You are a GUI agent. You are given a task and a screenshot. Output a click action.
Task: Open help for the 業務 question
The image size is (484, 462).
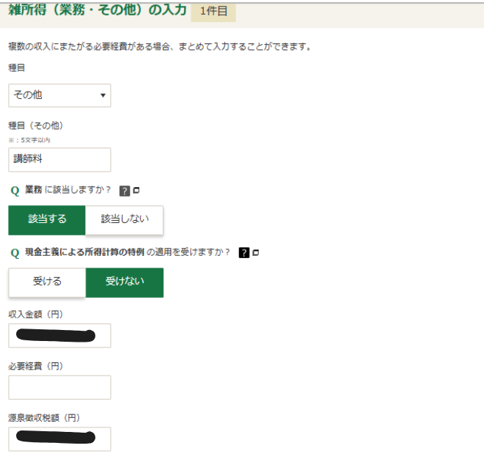click(x=125, y=191)
